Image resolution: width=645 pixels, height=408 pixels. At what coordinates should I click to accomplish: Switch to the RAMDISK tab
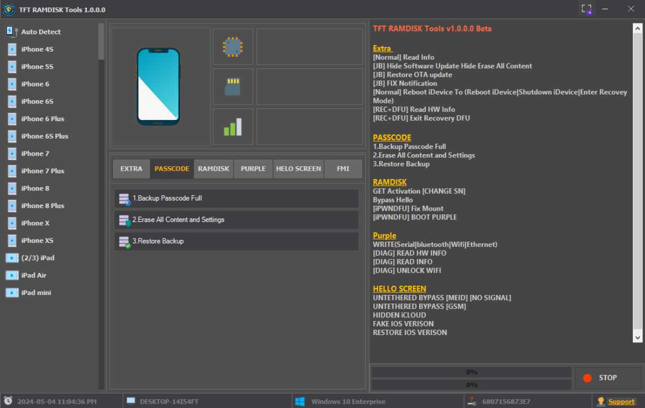(x=213, y=169)
